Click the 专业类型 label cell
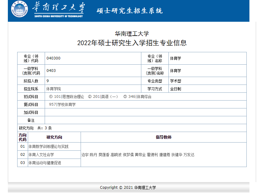The height and width of the screenshot is (196, 260). click(x=155, y=81)
